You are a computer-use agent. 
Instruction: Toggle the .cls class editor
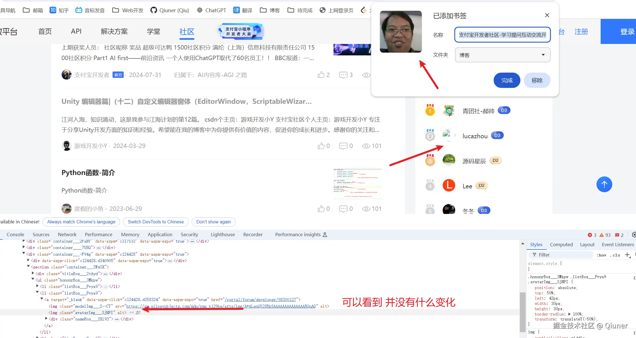click(x=615, y=255)
